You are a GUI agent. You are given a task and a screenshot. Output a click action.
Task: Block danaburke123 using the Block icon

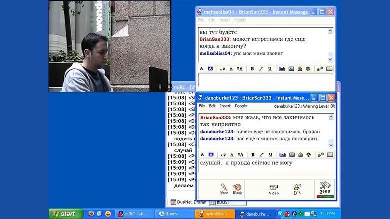[x=237, y=189]
